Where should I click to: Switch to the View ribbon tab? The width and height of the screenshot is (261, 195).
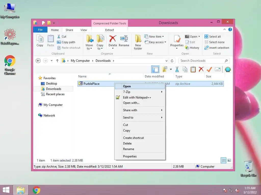84,30
